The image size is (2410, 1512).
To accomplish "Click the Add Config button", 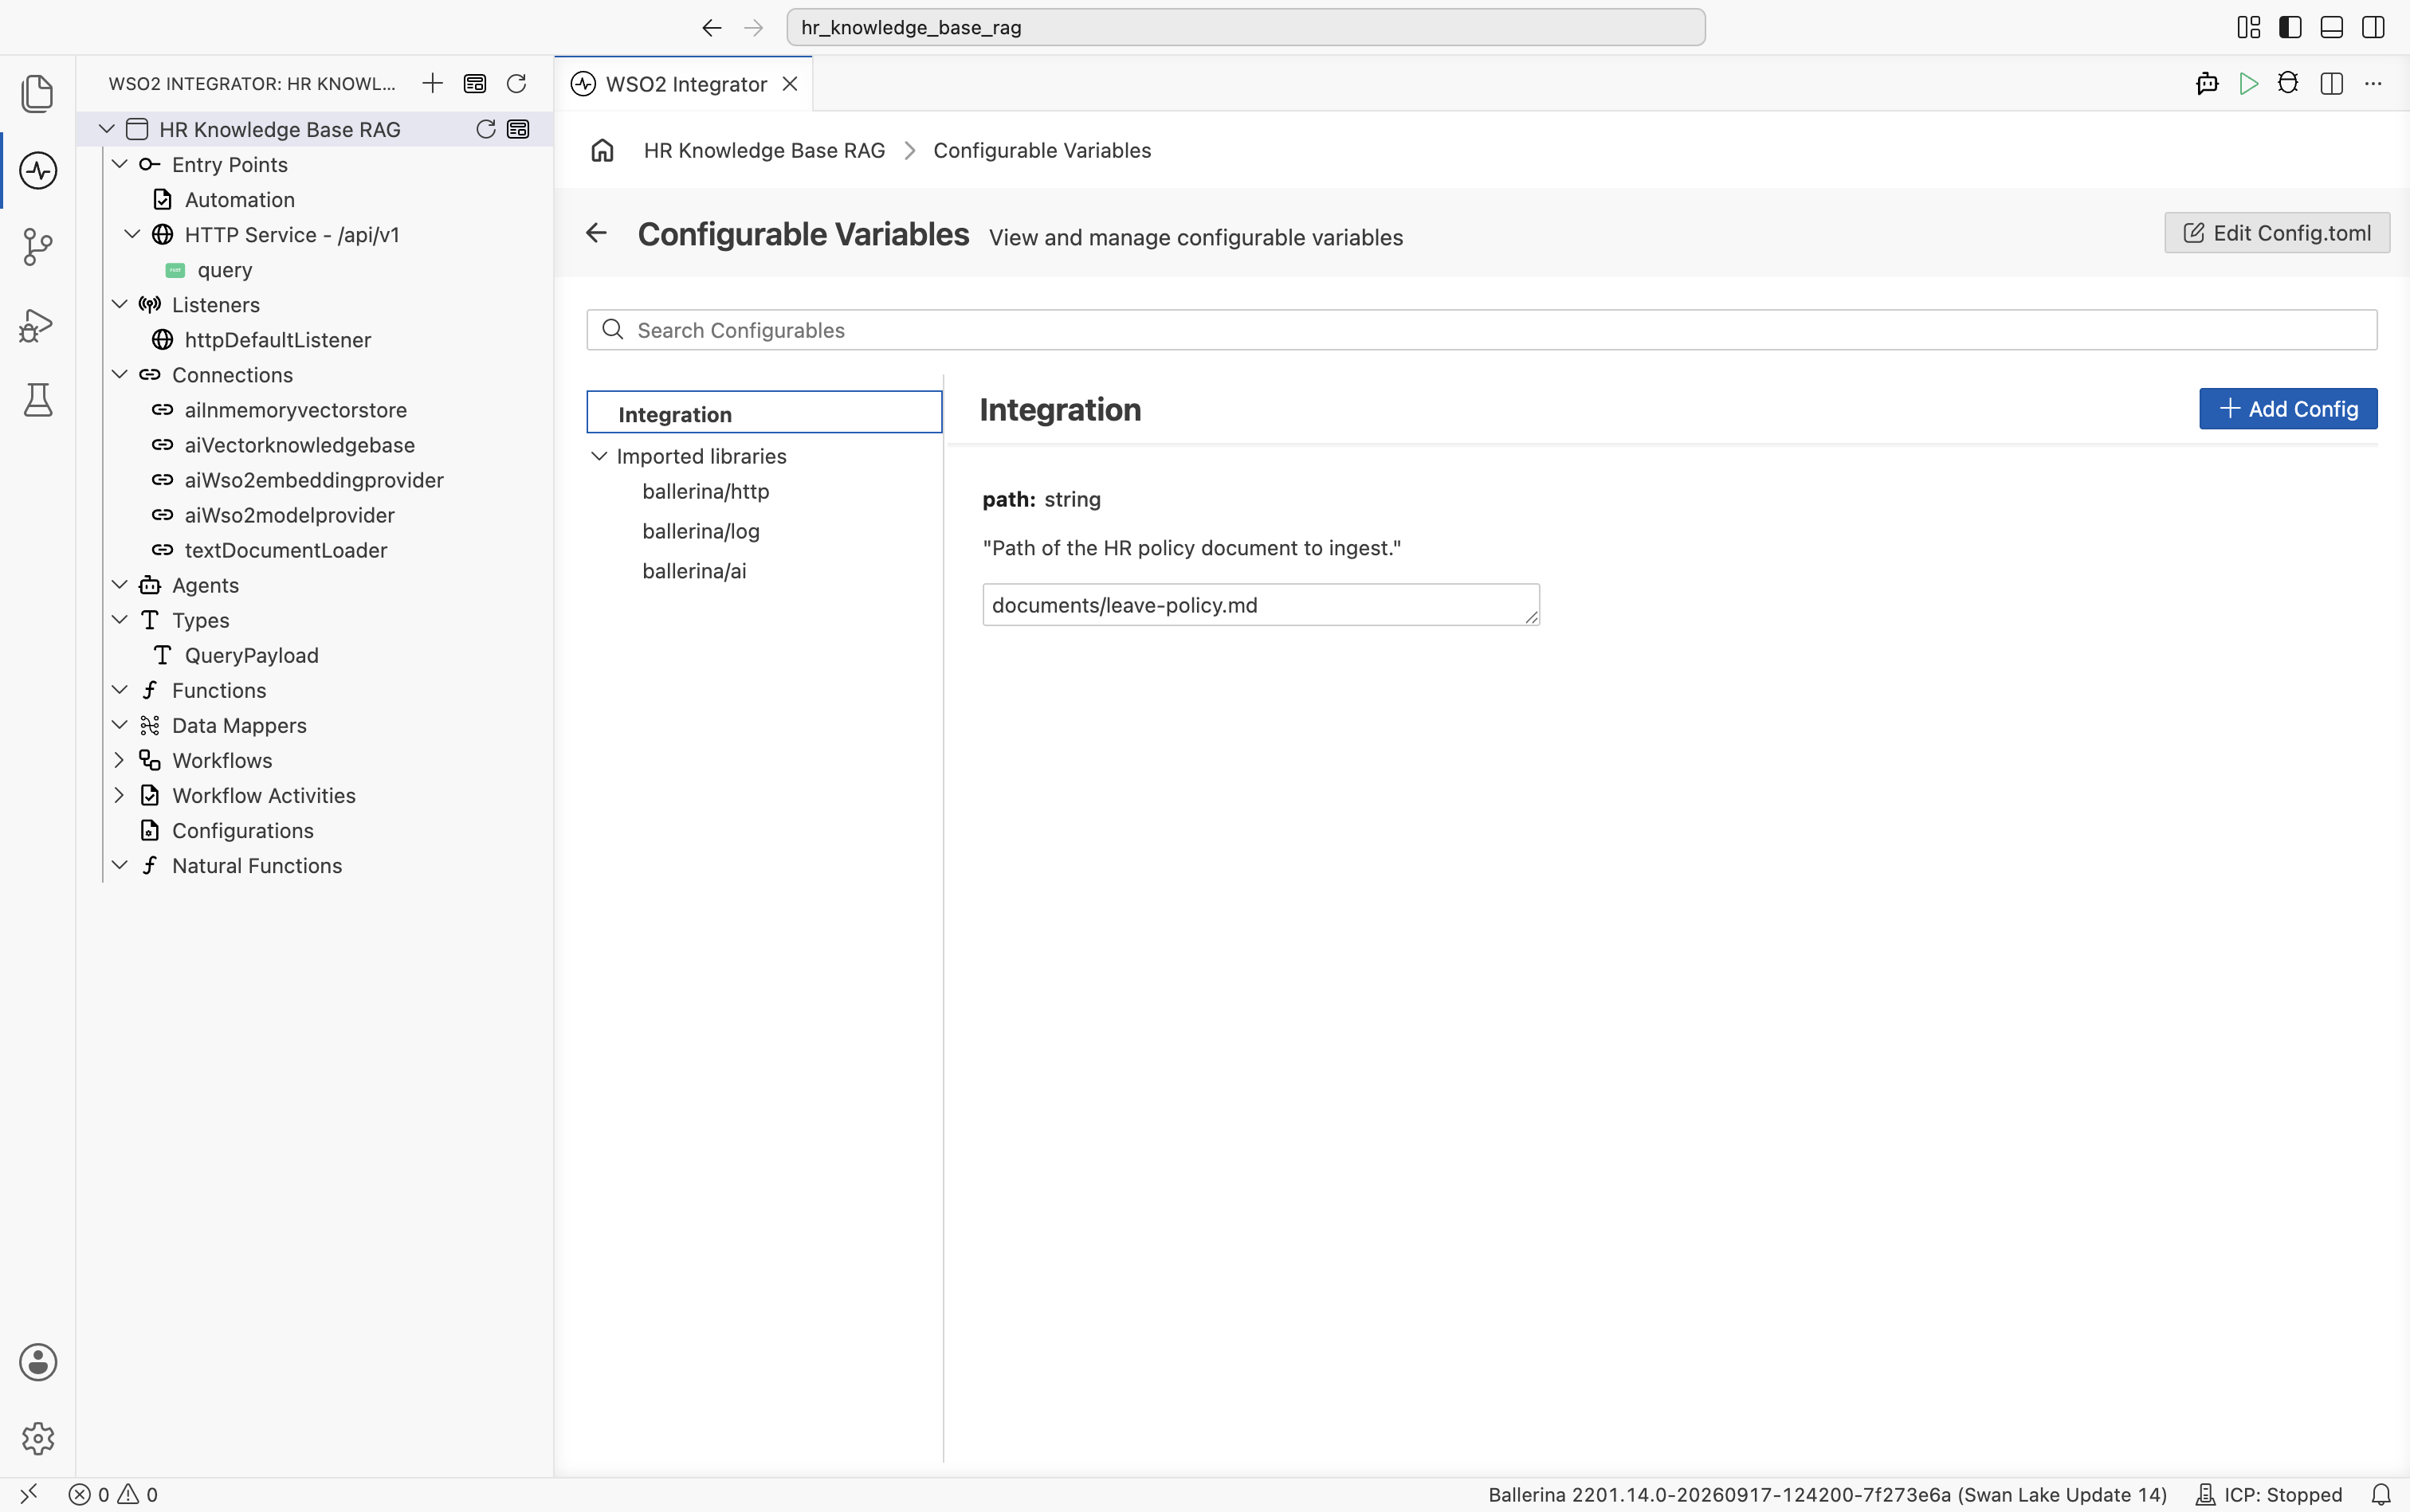I will point(2288,409).
